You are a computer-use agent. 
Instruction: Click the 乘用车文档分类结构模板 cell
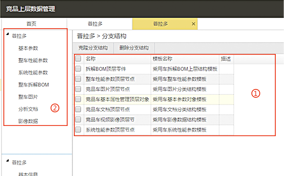[x=185, y=109]
